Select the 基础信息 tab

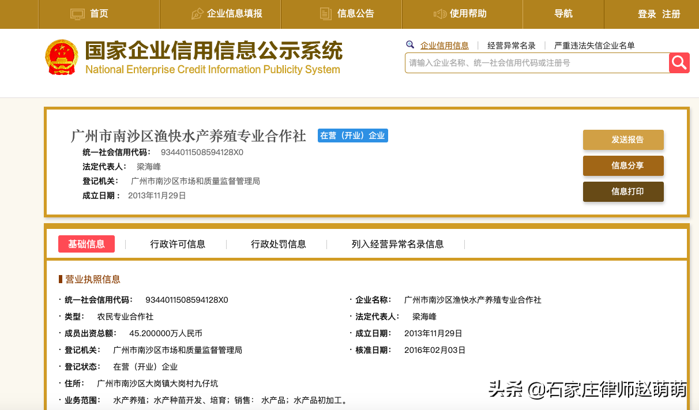[86, 244]
